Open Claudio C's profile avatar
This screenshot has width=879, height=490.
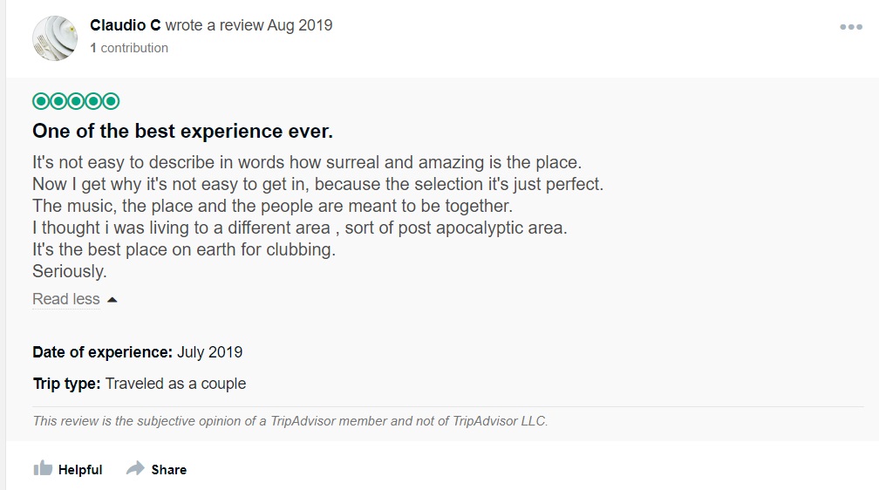55,37
